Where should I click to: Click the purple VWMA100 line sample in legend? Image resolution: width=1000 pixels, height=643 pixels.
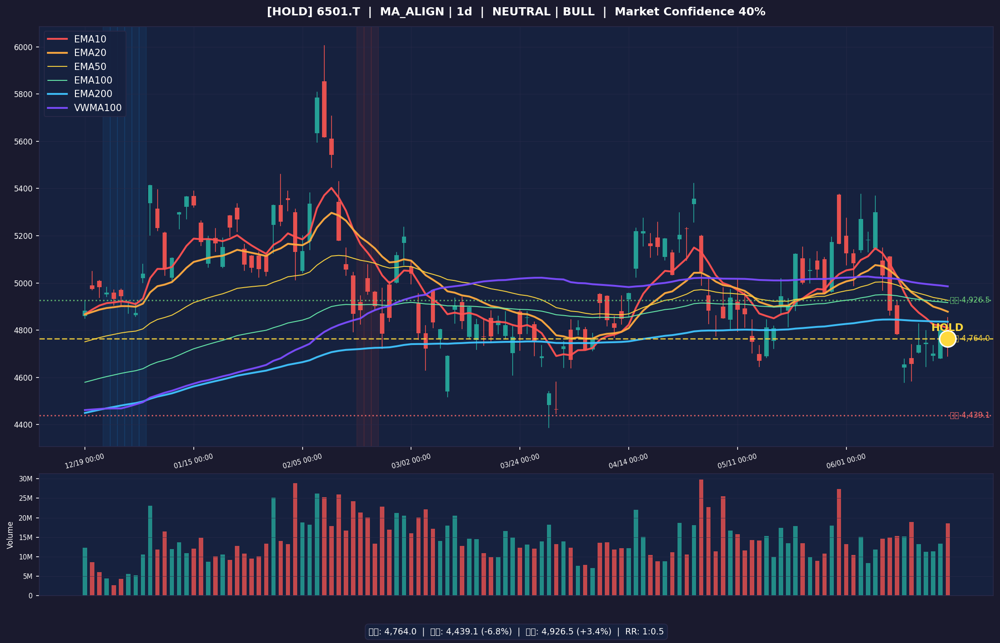pyautogui.click(x=57, y=108)
